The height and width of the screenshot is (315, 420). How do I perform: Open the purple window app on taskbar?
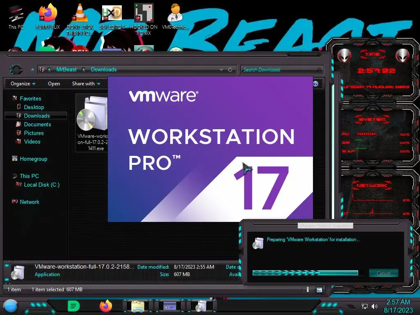point(169,306)
